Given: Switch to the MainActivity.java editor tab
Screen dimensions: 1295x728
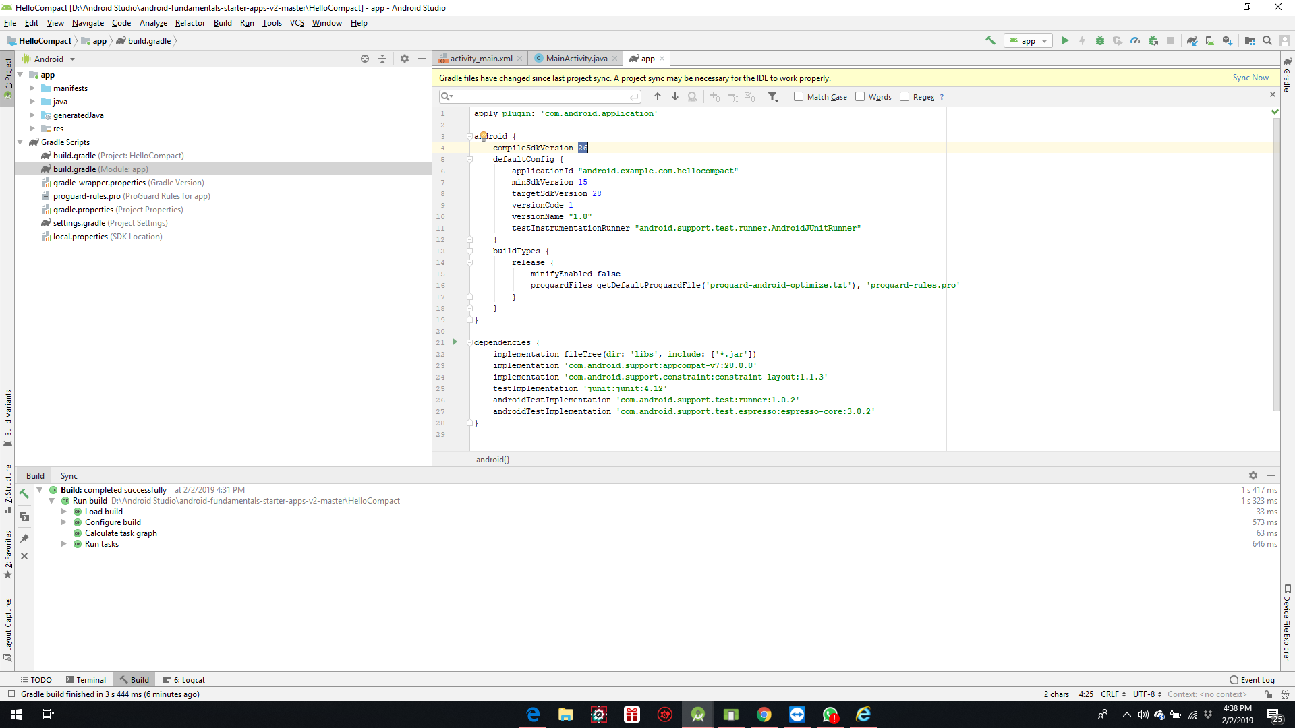Looking at the screenshot, I should point(576,59).
